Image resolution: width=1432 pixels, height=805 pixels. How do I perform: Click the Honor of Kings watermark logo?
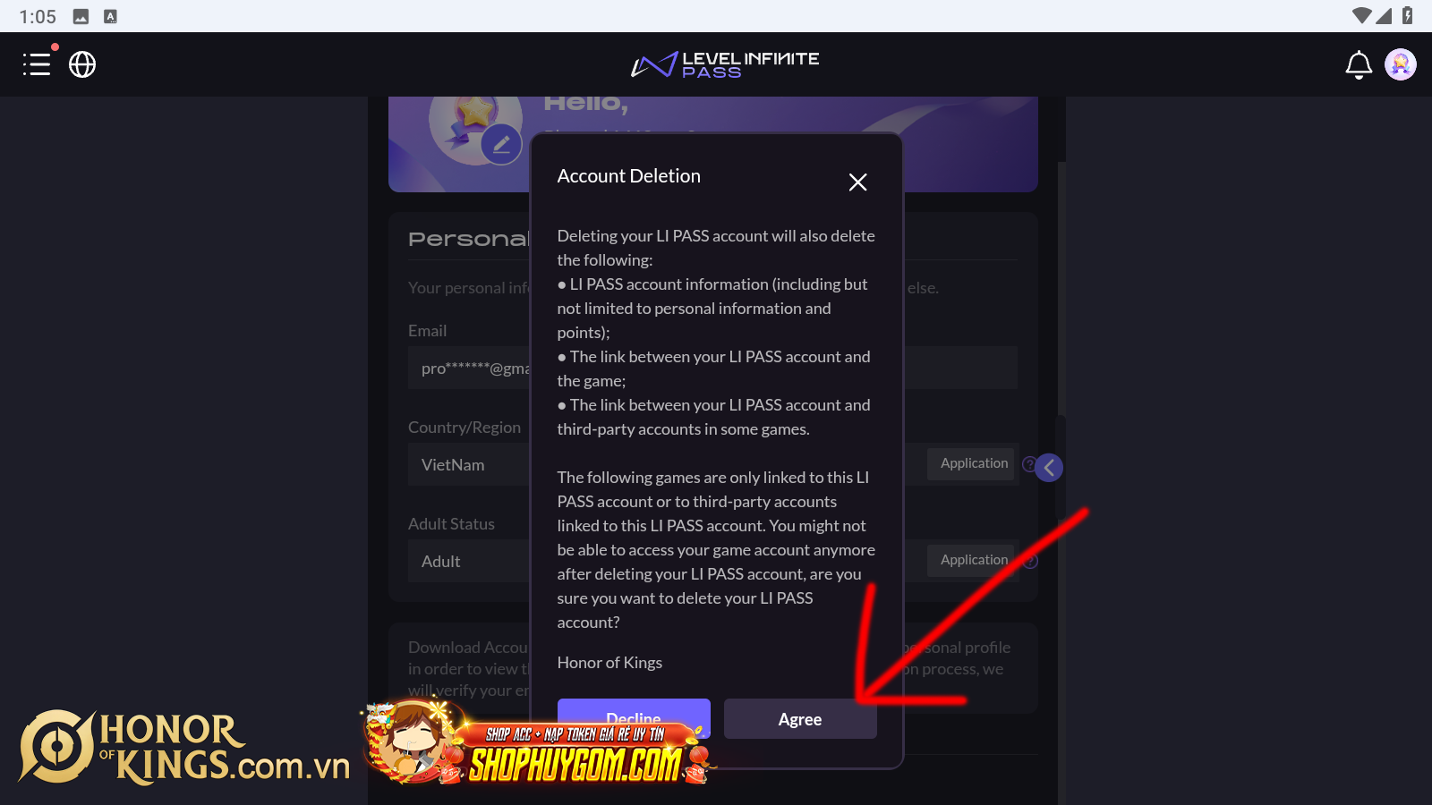(x=183, y=748)
